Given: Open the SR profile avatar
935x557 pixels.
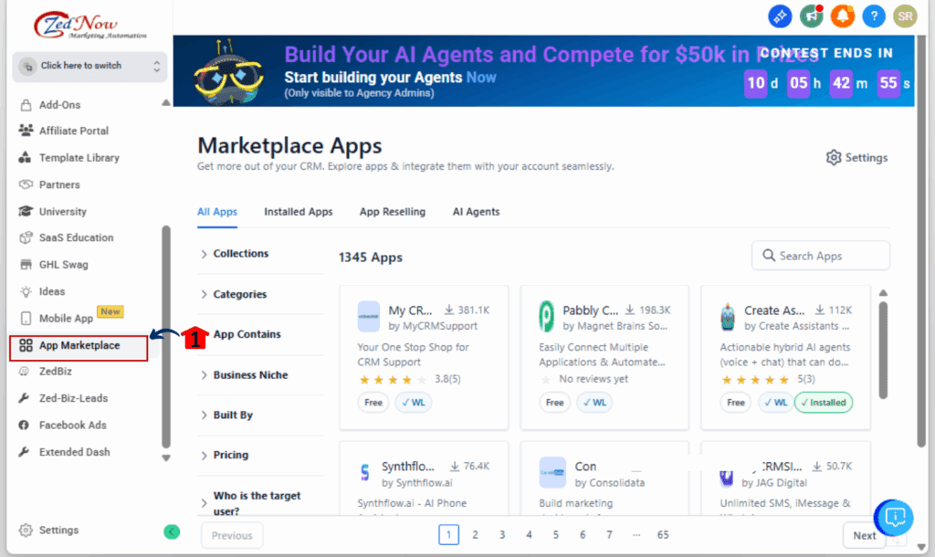Looking at the screenshot, I should pyautogui.click(x=905, y=16).
